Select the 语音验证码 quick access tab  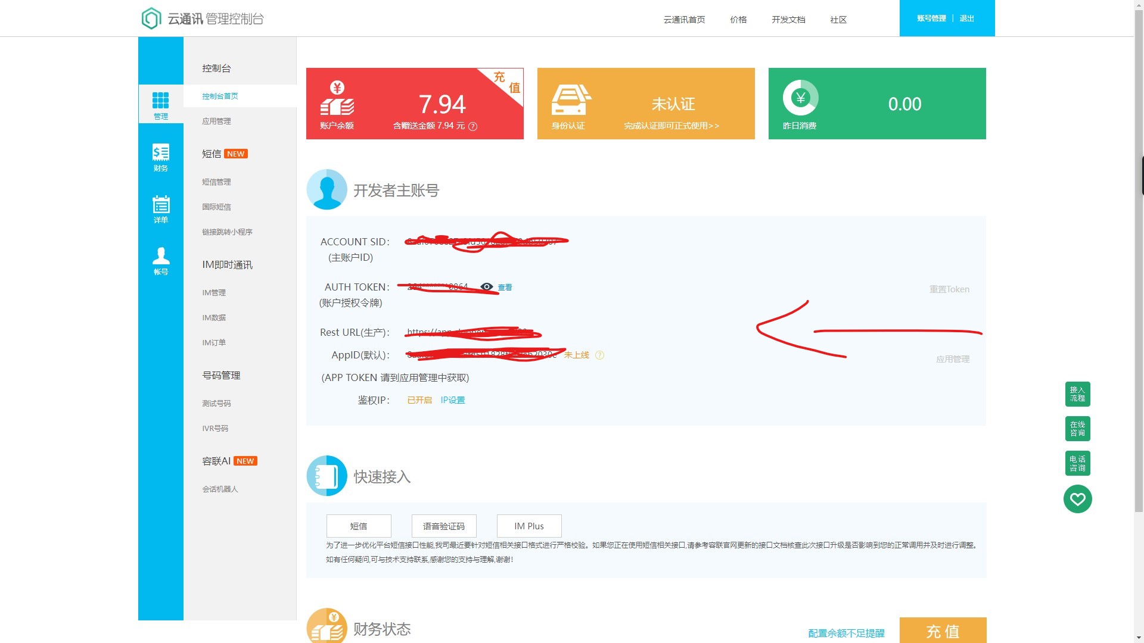[x=444, y=526]
